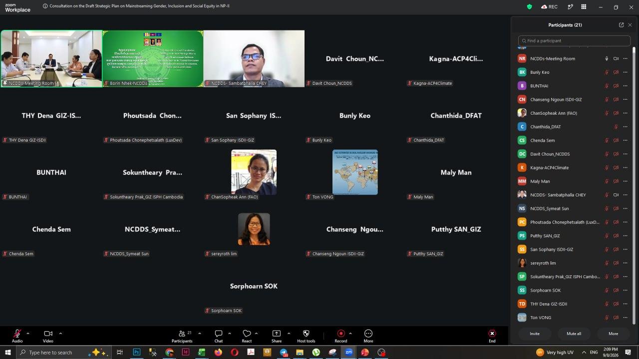Expand video options arrow next to Video
Image resolution: width=639 pixels, height=359 pixels.
click(x=60, y=333)
